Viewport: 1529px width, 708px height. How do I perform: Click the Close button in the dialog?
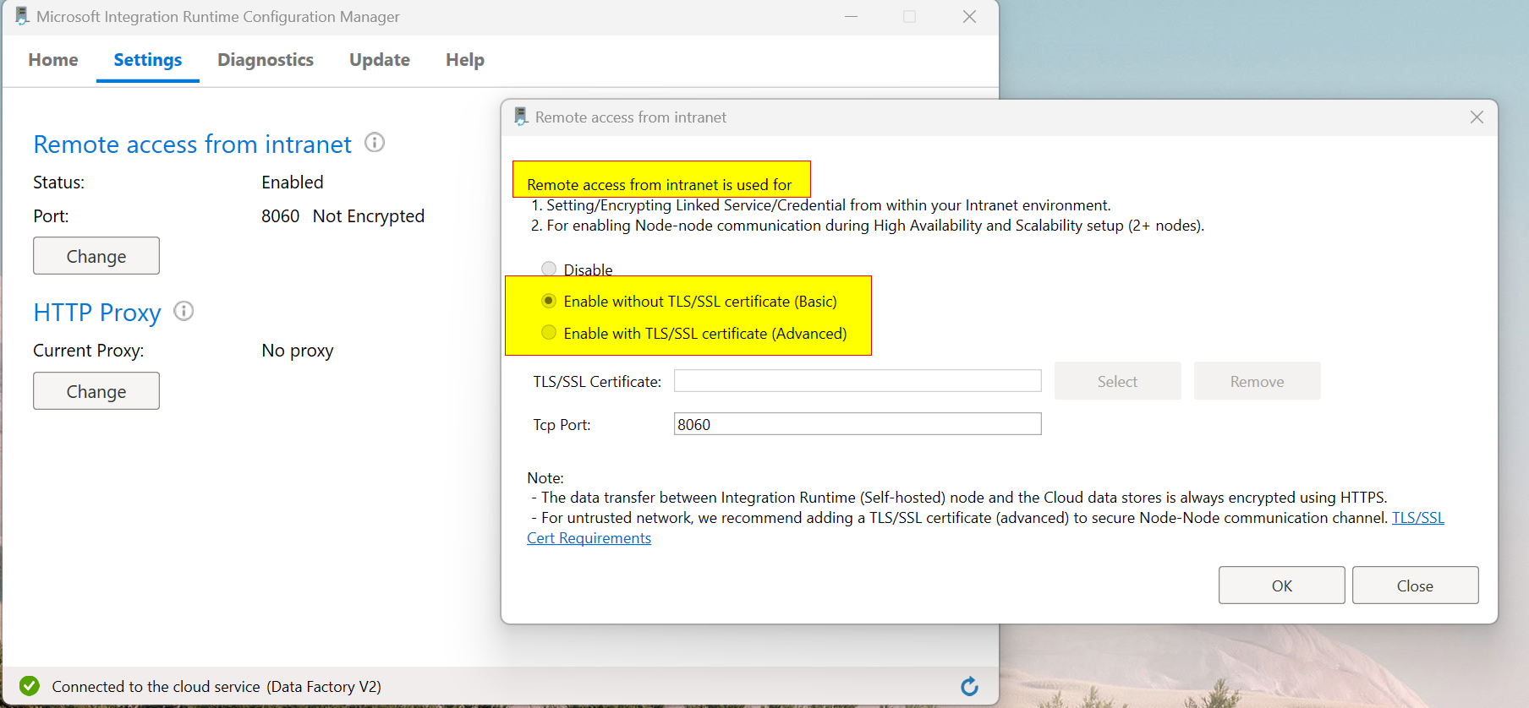coord(1415,585)
